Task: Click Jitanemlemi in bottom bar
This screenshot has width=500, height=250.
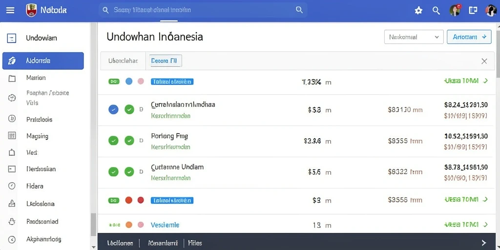Action: [162, 243]
